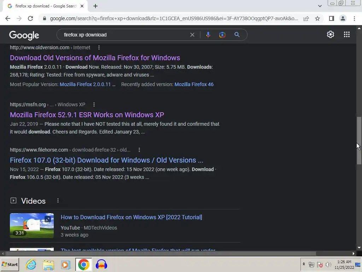Click the 'http://www.oldversion.com' URL text
This screenshot has height=272, width=362.
[40, 47]
